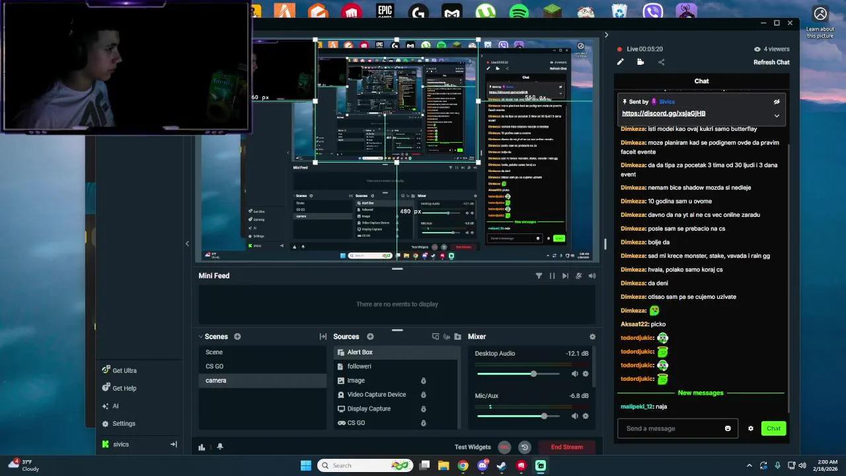Open AI in sidebar
This screenshot has width=846, height=476.
(x=110, y=406)
